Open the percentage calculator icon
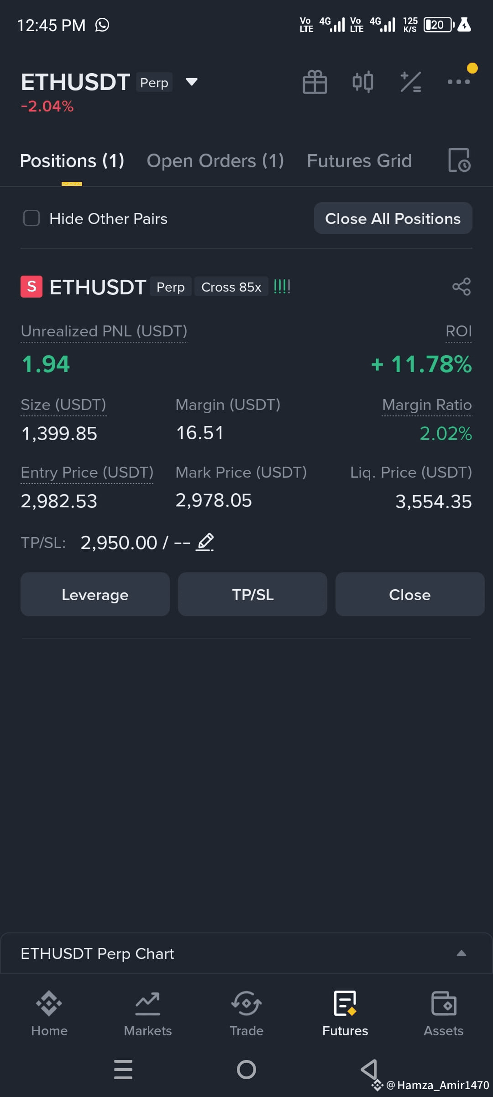The width and height of the screenshot is (493, 1097). pyautogui.click(x=411, y=82)
